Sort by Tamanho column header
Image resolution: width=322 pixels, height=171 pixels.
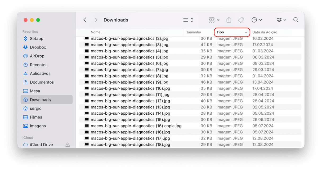(194, 32)
